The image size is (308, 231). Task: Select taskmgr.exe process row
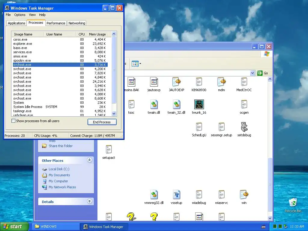tap(60, 111)
